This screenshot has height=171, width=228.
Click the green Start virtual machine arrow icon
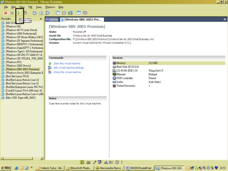point(50,64)
